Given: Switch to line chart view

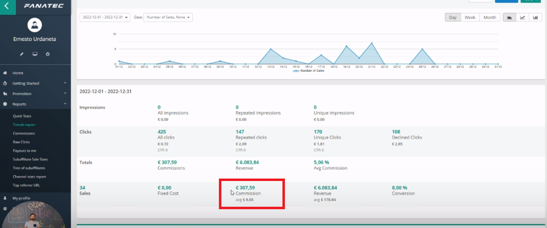Looking at the screenshot, I should 523,17.
